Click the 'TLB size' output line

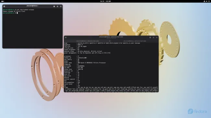point(75,46)
